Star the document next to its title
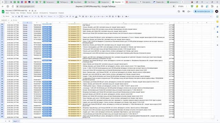The height and width of the screenshot is (123, 220). coord(30,11)
